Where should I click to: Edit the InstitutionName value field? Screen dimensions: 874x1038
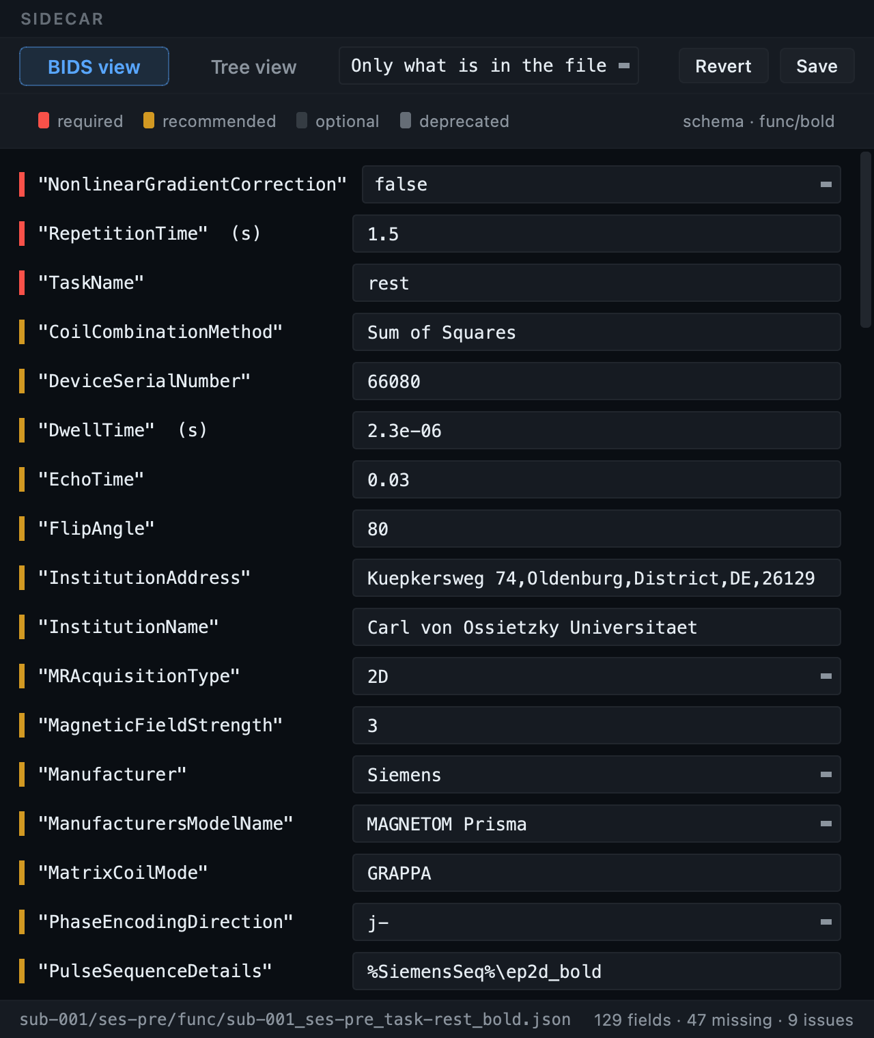tap(596, 627)
